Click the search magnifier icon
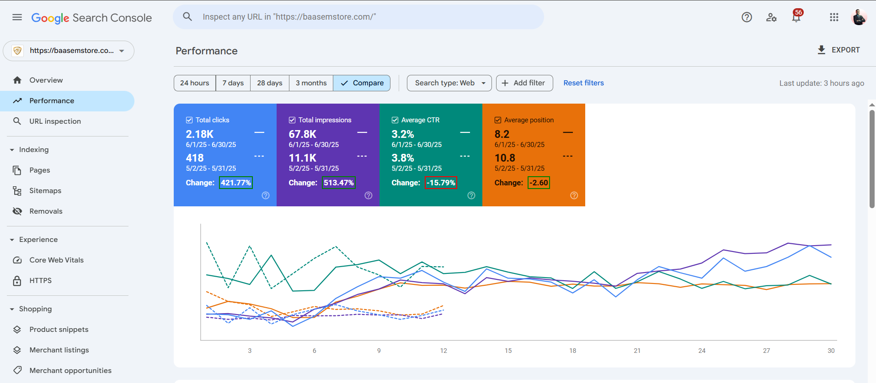Image resolution: width=876 pixels, height=383 pixels. click(x=187, y=17)
